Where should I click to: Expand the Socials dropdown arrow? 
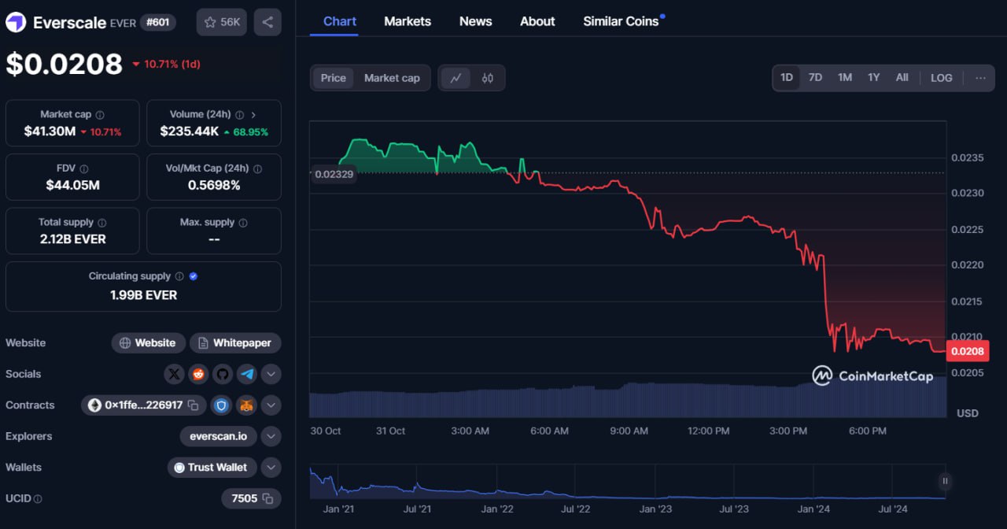(x=271, y=374)
